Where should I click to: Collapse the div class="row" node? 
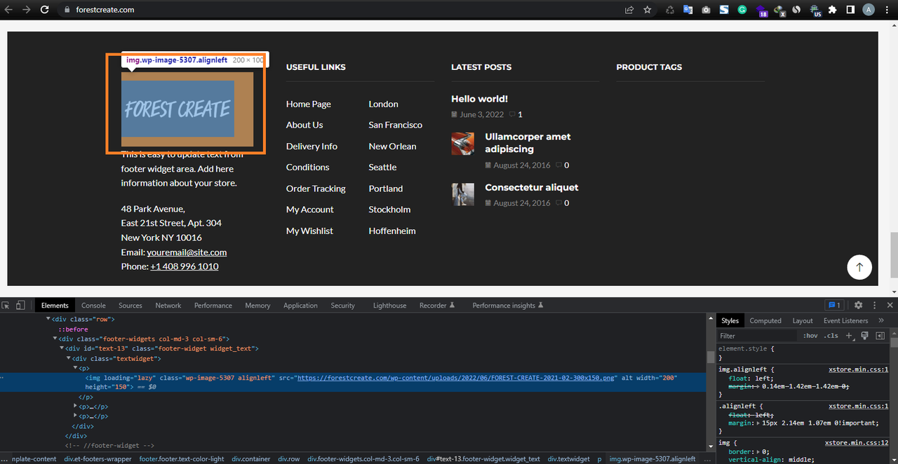(x=48, y=319)
